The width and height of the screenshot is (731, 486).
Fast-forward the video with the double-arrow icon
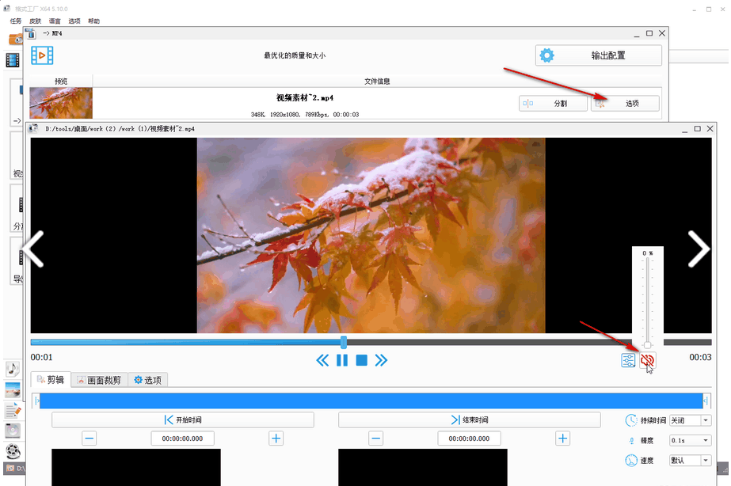click(x=382, y=359)
